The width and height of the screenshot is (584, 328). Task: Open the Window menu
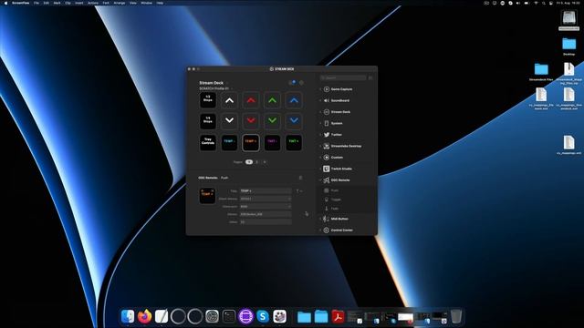pyautogui.click(x=146, y=3)
